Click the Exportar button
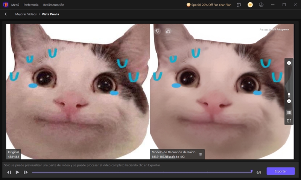Image resolution: width=301 pixels, height=180 pixels. [281, 171]
